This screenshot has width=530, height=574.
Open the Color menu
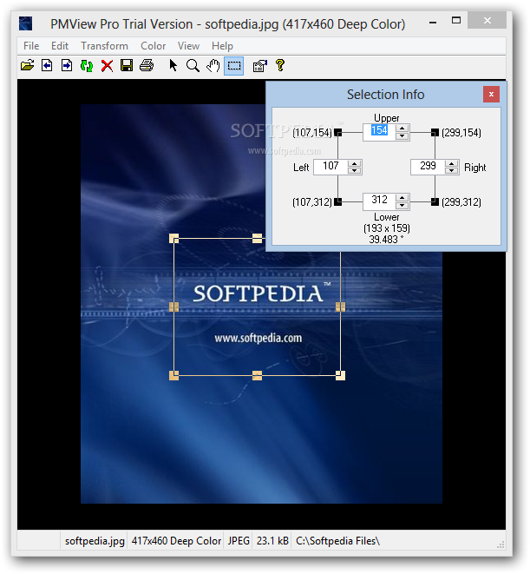pos(154,46)
